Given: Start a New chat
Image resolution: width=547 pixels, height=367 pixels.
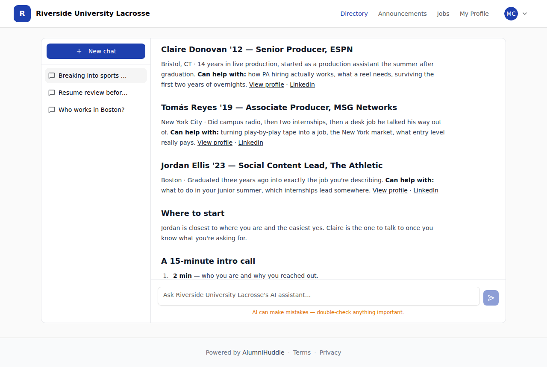Looking at the screenshot, I should click(x=96, y=51).
